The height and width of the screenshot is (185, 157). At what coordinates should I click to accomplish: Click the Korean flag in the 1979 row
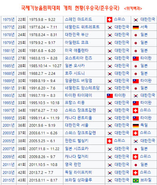[x=110, y=43]
